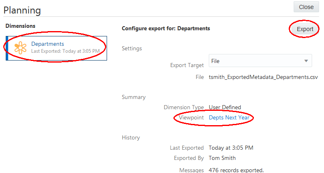The height and width of the screenshot is (173, 324).
Task: Click the Export button
Action: coord(305,29)
